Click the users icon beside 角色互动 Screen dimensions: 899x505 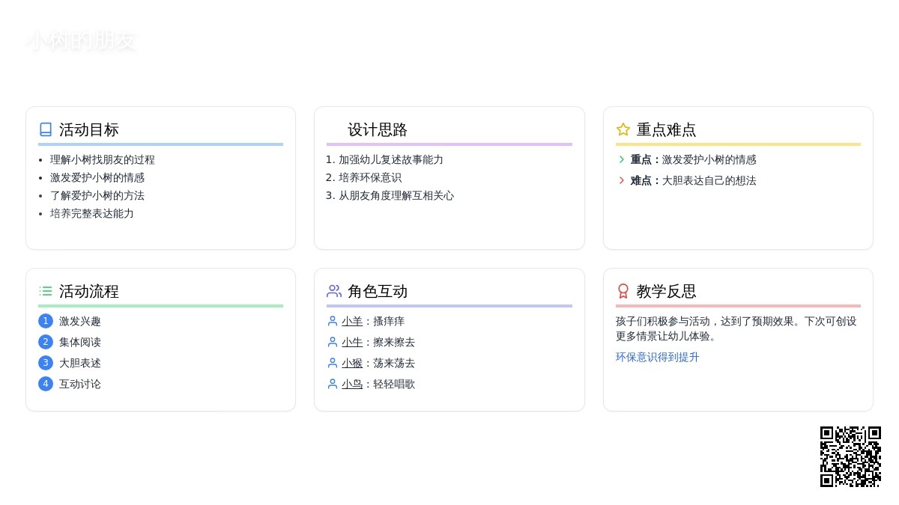(334, 291)
